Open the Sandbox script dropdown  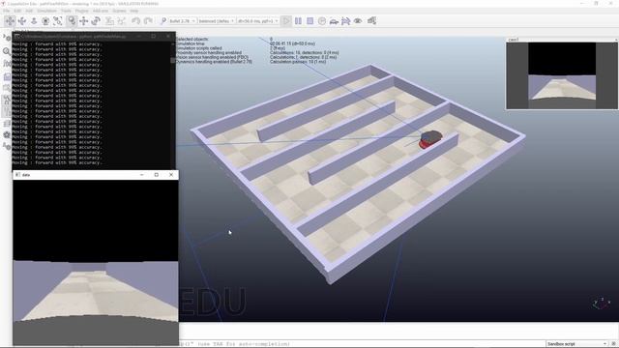(x=576, y=344)
